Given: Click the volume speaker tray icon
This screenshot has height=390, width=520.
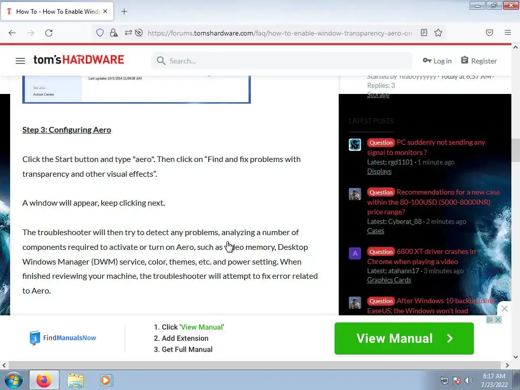Looking at the screenshot, I should click(x=469, y=380).
